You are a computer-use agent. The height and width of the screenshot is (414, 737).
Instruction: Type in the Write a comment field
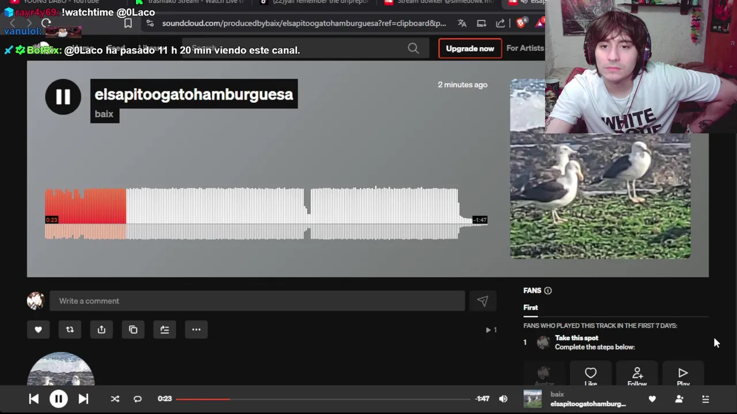(257, 301)
